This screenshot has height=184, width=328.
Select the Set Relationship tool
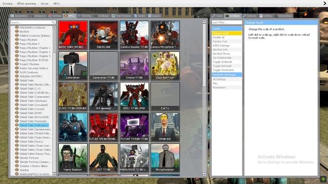(x=227, y=58)
